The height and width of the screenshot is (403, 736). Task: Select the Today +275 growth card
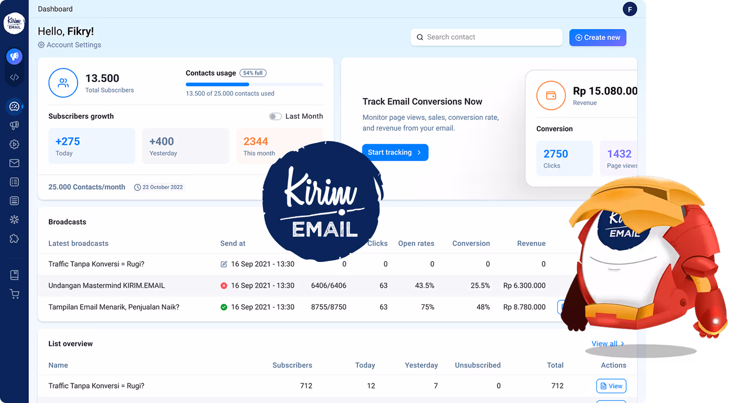click(x=91, y=146)
